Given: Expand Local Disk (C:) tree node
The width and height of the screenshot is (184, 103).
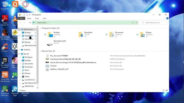Looking at the screenshot, I should click(x=20, y=80).
